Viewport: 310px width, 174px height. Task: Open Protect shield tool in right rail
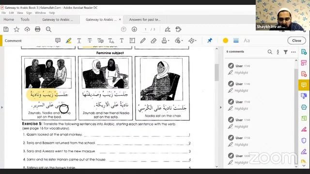point(304,141)
